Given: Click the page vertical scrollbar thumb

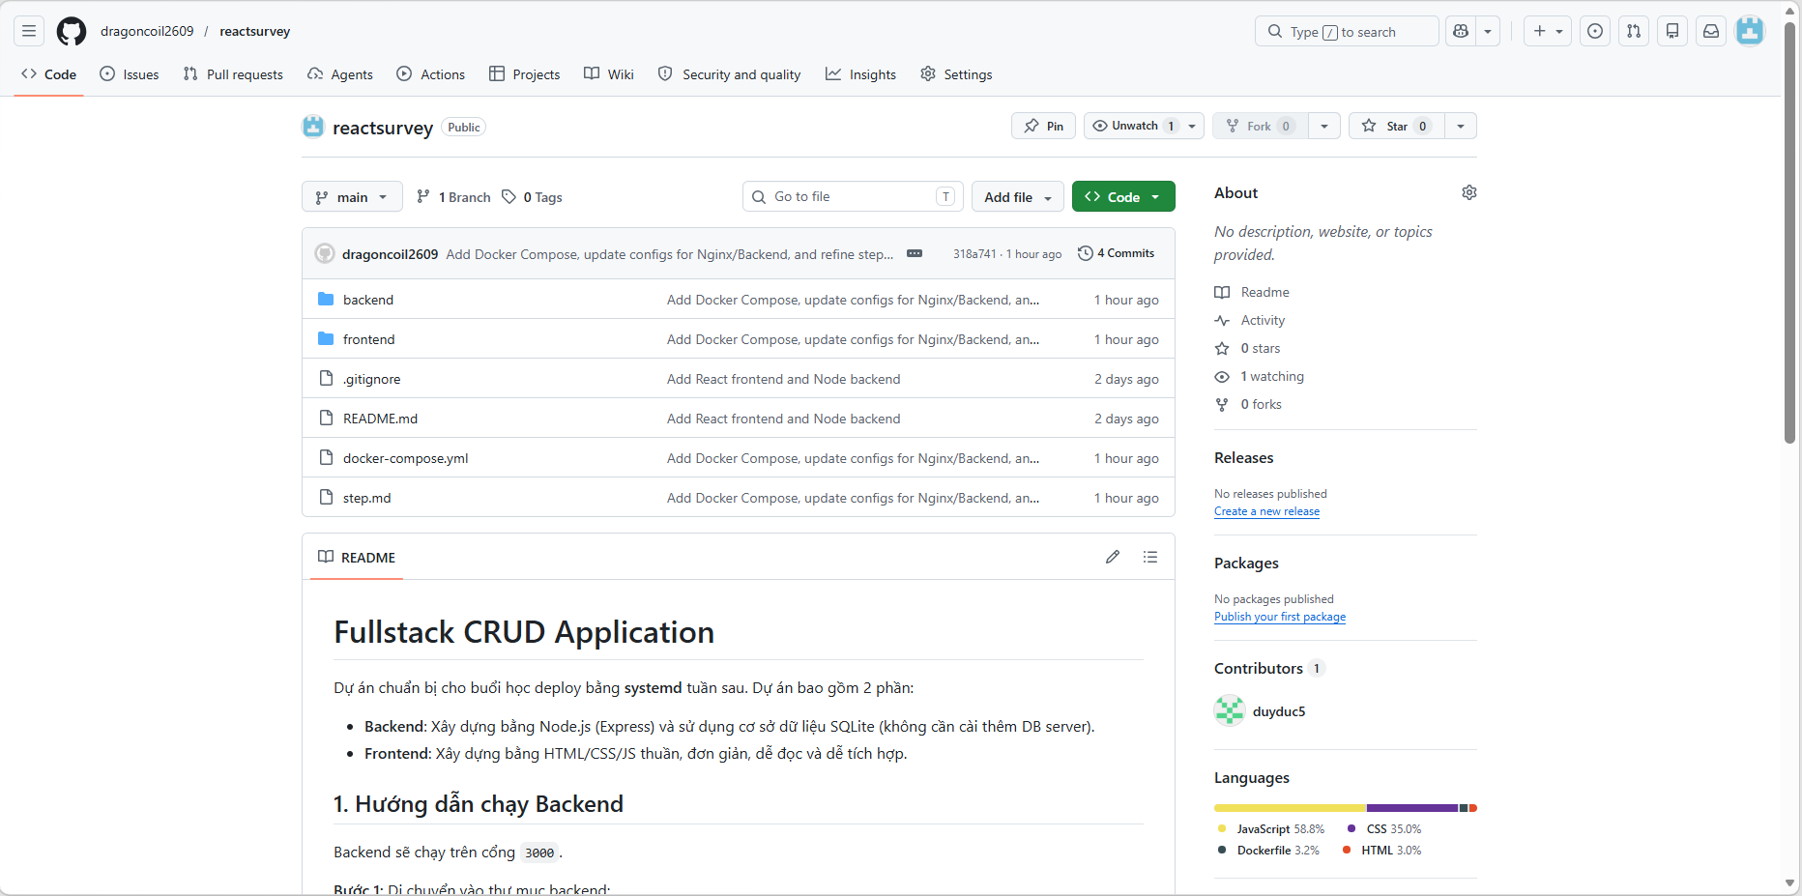Looking at the screenshot, I should [1789, 232].
